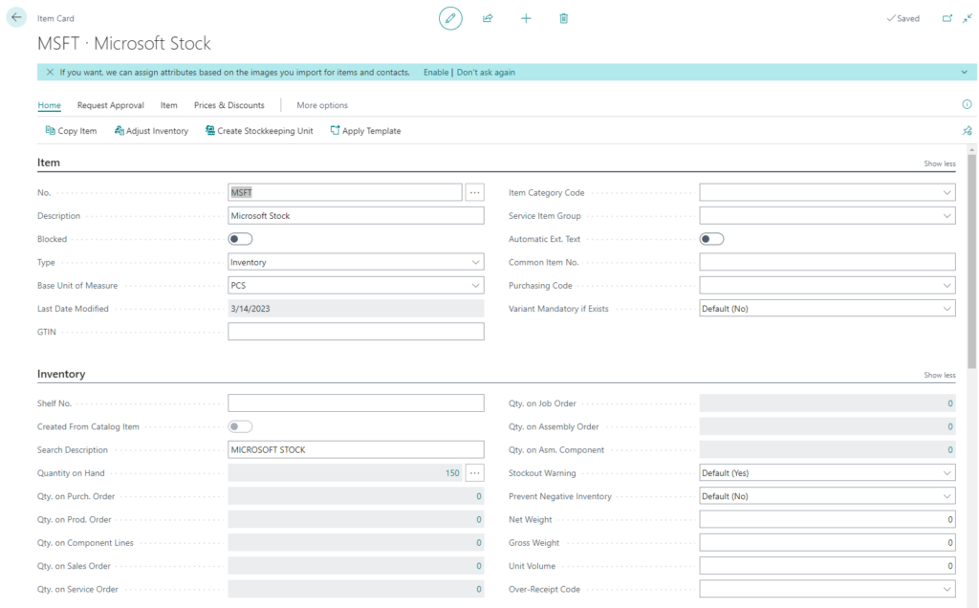Click the plus icon to create new item
The width and height of the screenshot is (979, 608).
526,18
